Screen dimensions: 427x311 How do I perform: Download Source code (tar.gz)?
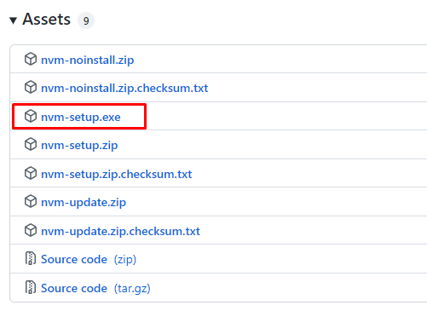[x=95, y=288]
